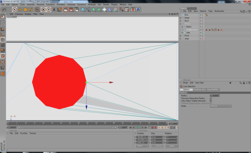This screenshot has height=153, width=251.
Task: Open the Object coordinate mode dropdown
Action: coord(142,146)
